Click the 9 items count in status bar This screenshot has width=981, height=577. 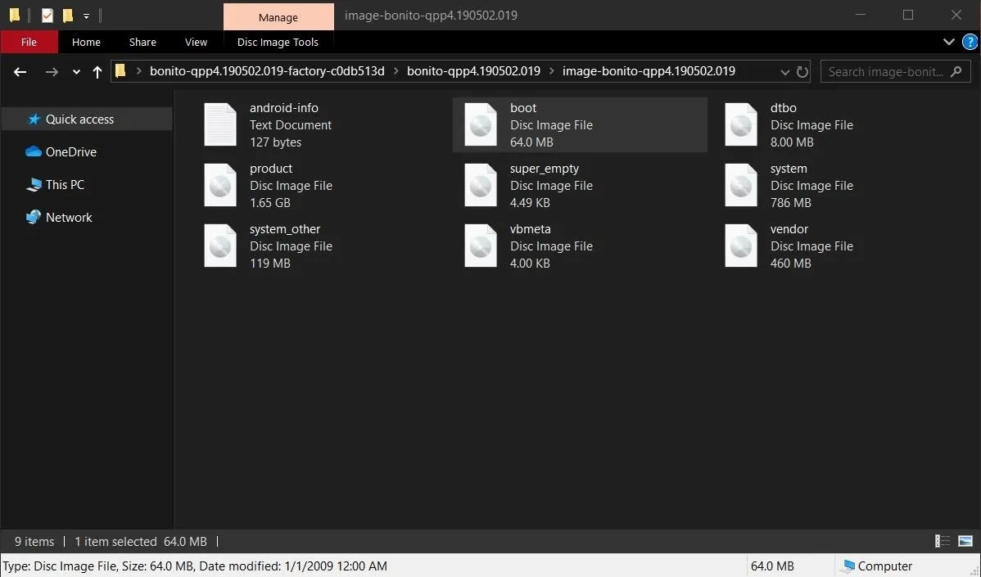click(34, 541)
